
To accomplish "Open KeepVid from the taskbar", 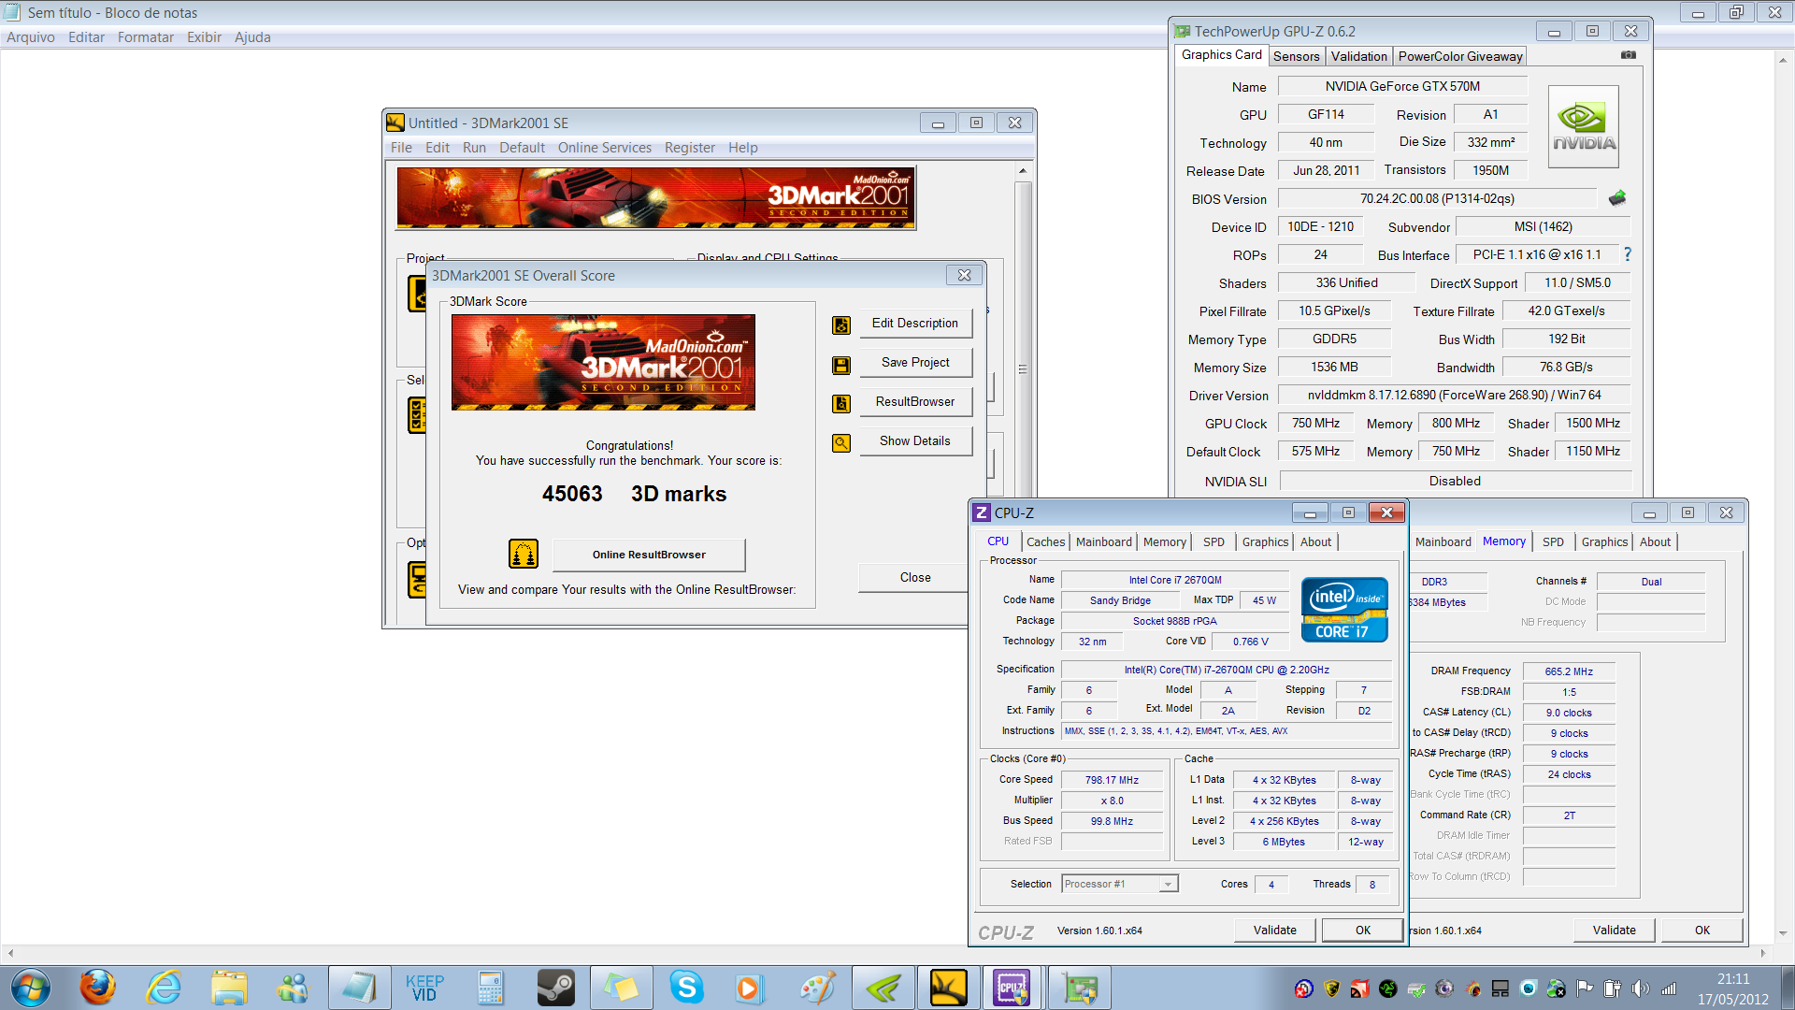I will point(424,988).
